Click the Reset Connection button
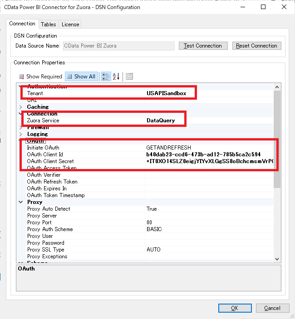The image size is (295, 319). click(257, 46)
